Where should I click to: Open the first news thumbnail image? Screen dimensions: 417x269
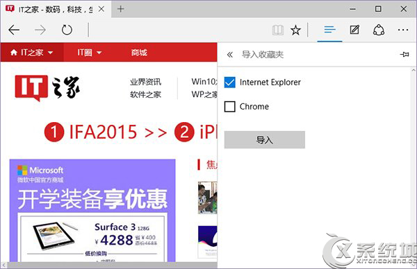tap(207, 198)
